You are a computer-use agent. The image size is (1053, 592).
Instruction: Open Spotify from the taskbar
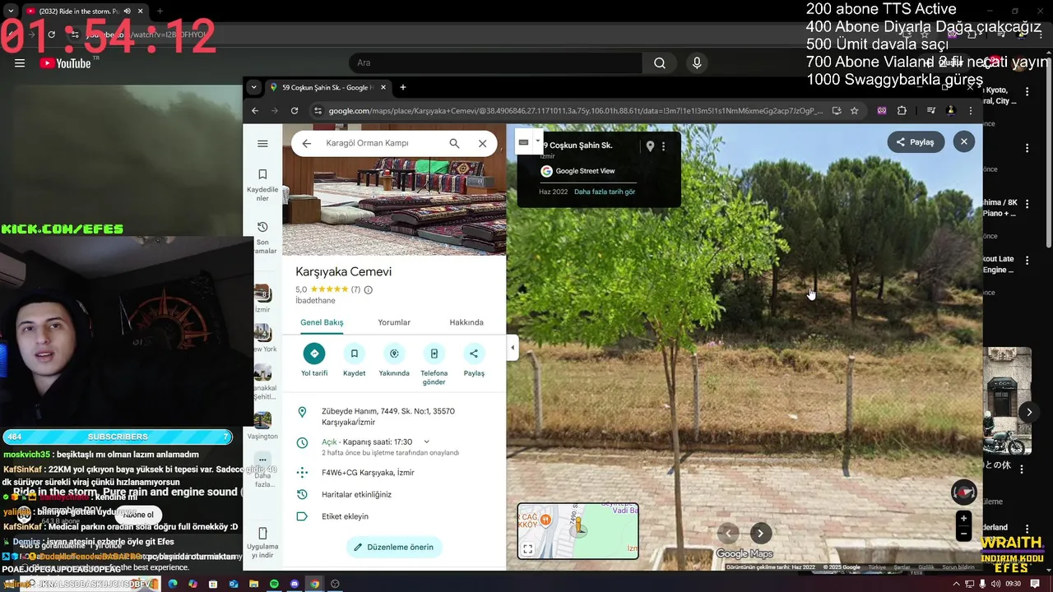click(x=274, y=584)
